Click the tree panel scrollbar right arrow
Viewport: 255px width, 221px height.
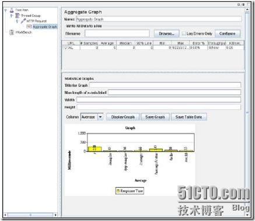(x=55, y=215)
